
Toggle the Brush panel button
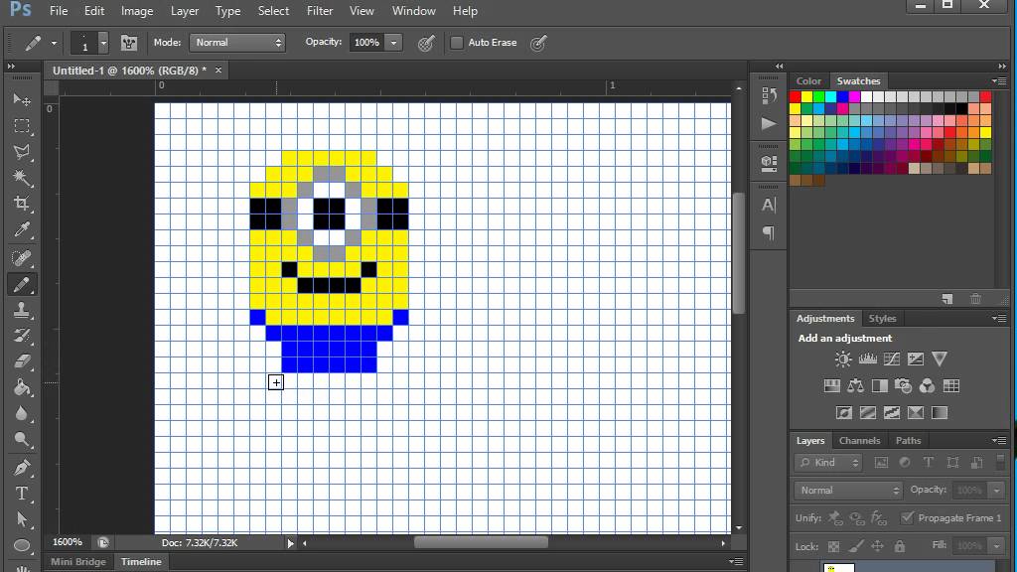tap(129, 43)
